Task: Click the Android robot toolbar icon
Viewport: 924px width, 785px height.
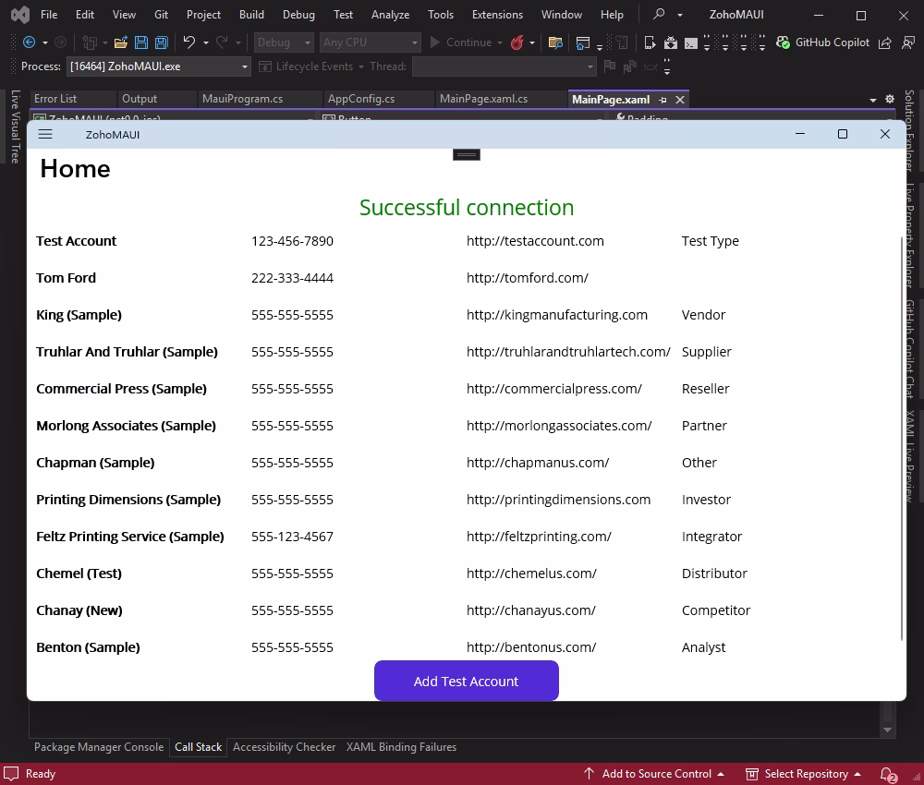Action: pos(671,42)
